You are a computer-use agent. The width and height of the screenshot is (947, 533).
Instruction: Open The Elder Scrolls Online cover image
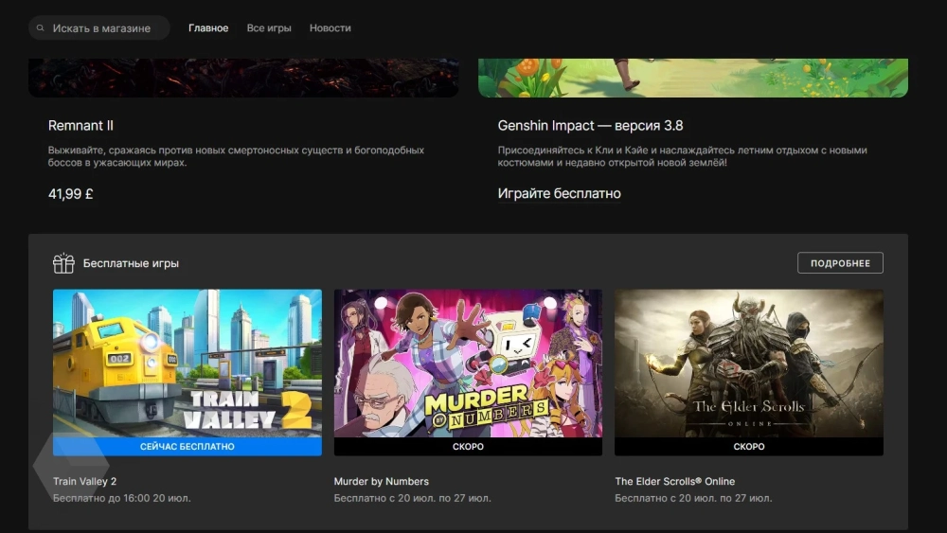coord(748,363)
